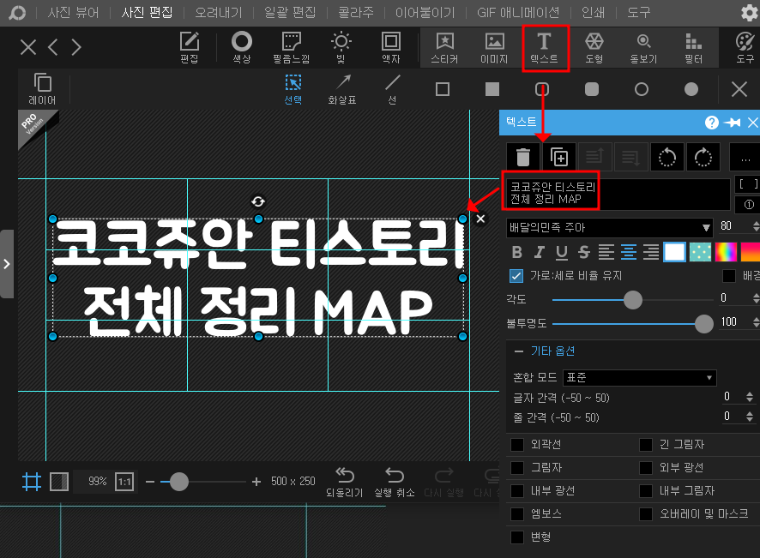
Task: Adjust the 글자 간격 stepper
Action: tap(750, 397)
